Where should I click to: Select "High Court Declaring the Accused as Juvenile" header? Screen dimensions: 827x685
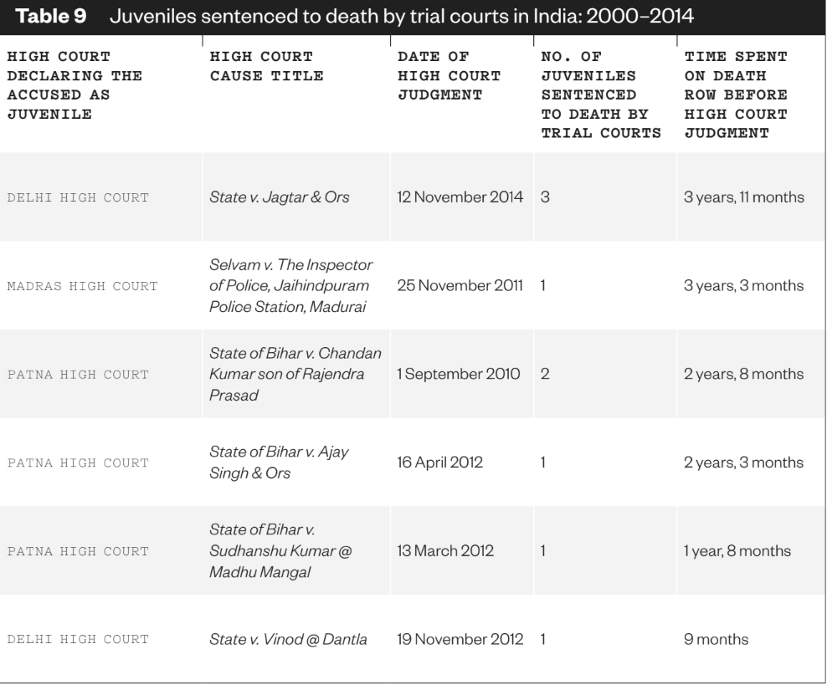click(74, 84)
